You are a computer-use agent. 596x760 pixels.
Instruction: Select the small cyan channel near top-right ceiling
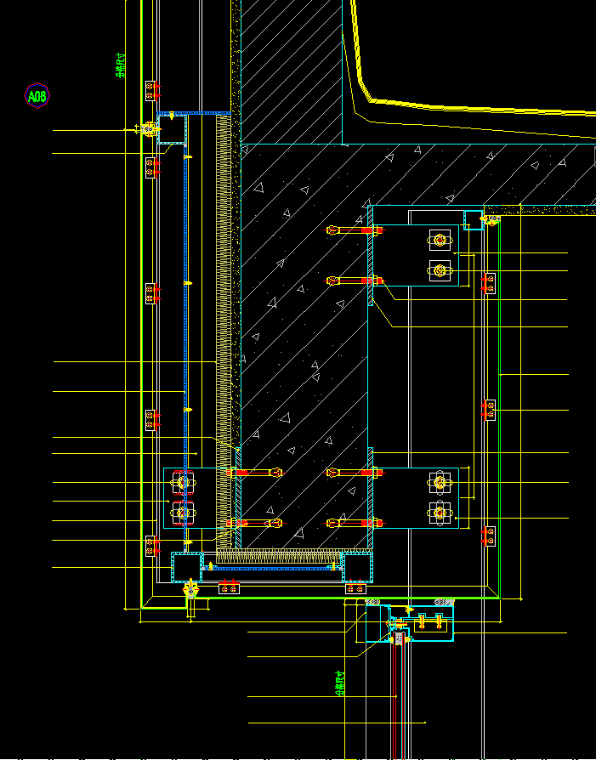(474, 219)
